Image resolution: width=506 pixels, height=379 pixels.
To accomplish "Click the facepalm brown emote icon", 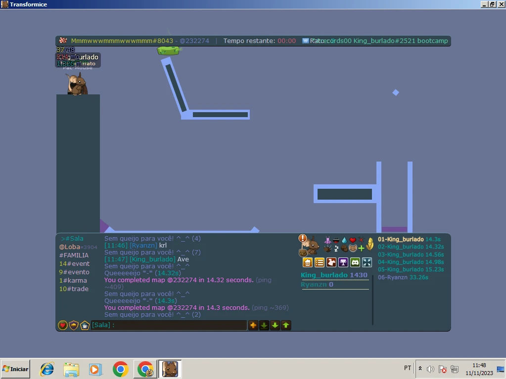I will pos(344,249).
